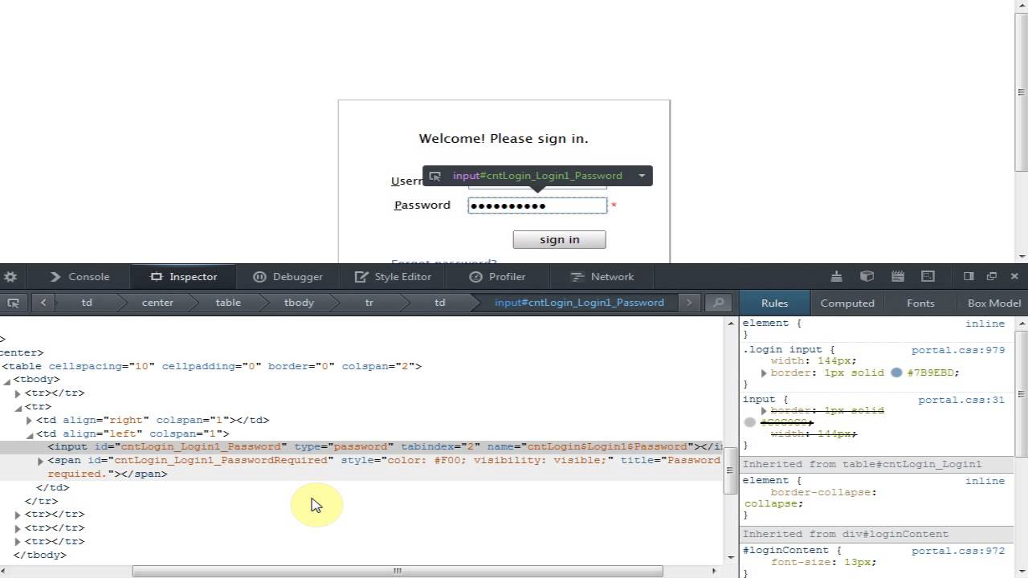
Task: Click the inspector search magnifier icon
Action: pyautogui.click(x=718, y=303)
